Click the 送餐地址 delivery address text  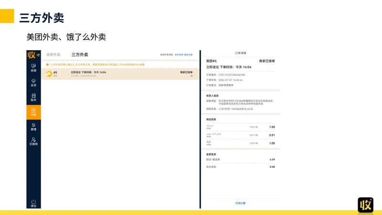[245, 102]
